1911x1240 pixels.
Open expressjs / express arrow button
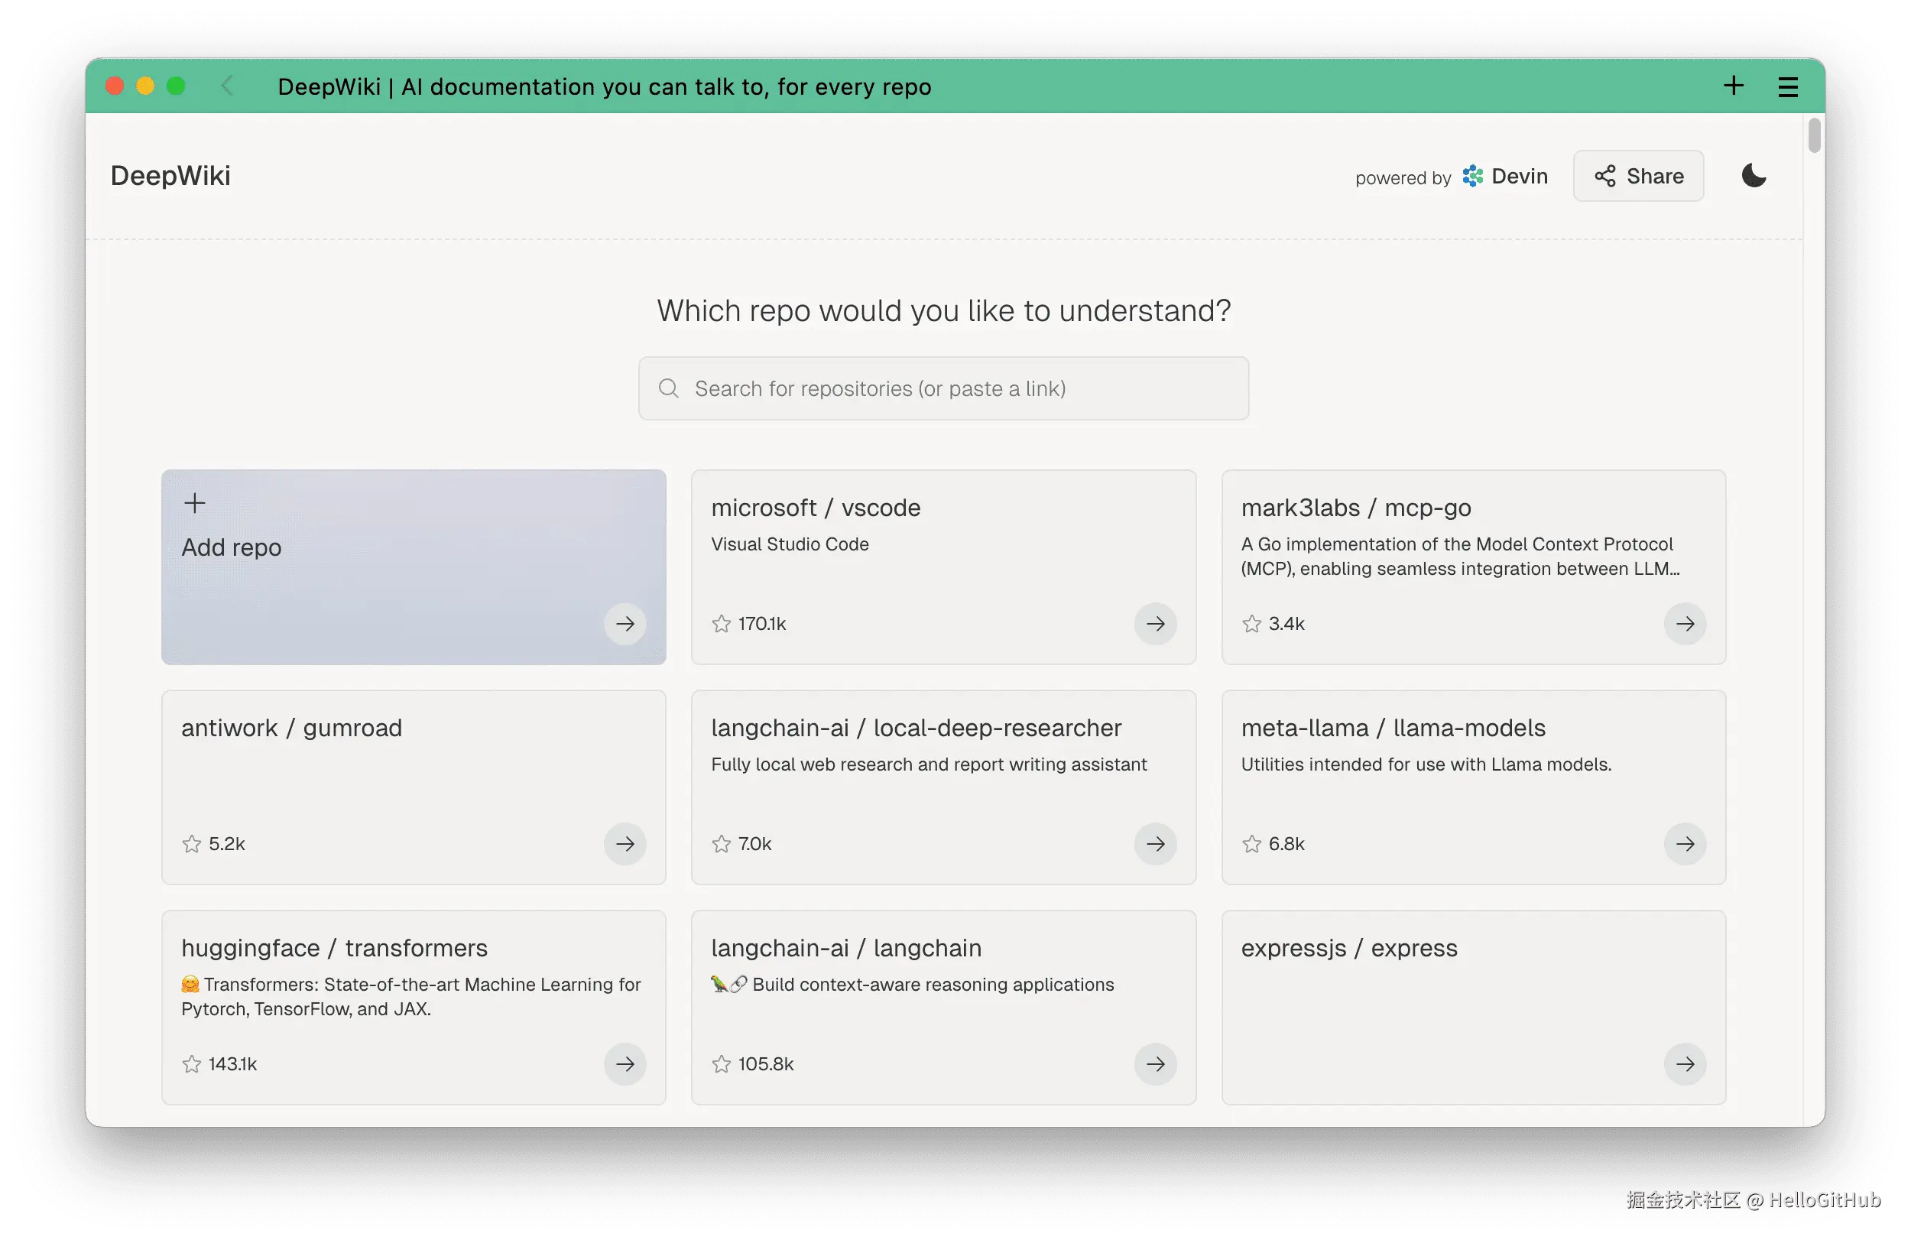[x=1685, y=1064]
